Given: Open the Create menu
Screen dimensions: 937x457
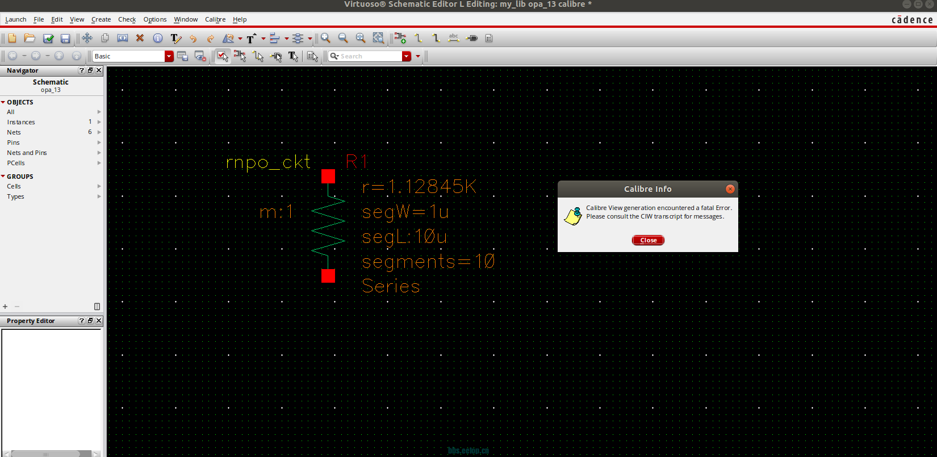Looking at the screenshot, I should point(101,19).
